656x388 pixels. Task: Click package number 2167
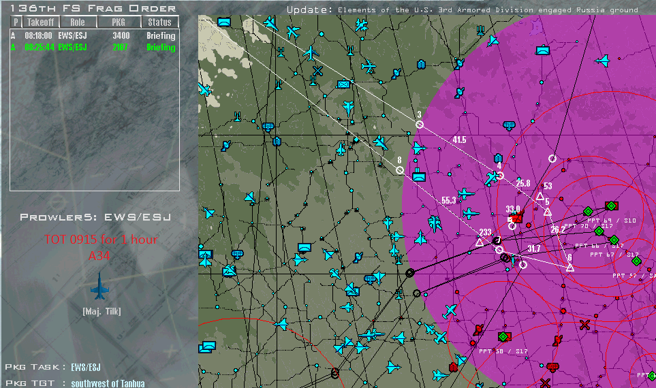click(120, 47)
